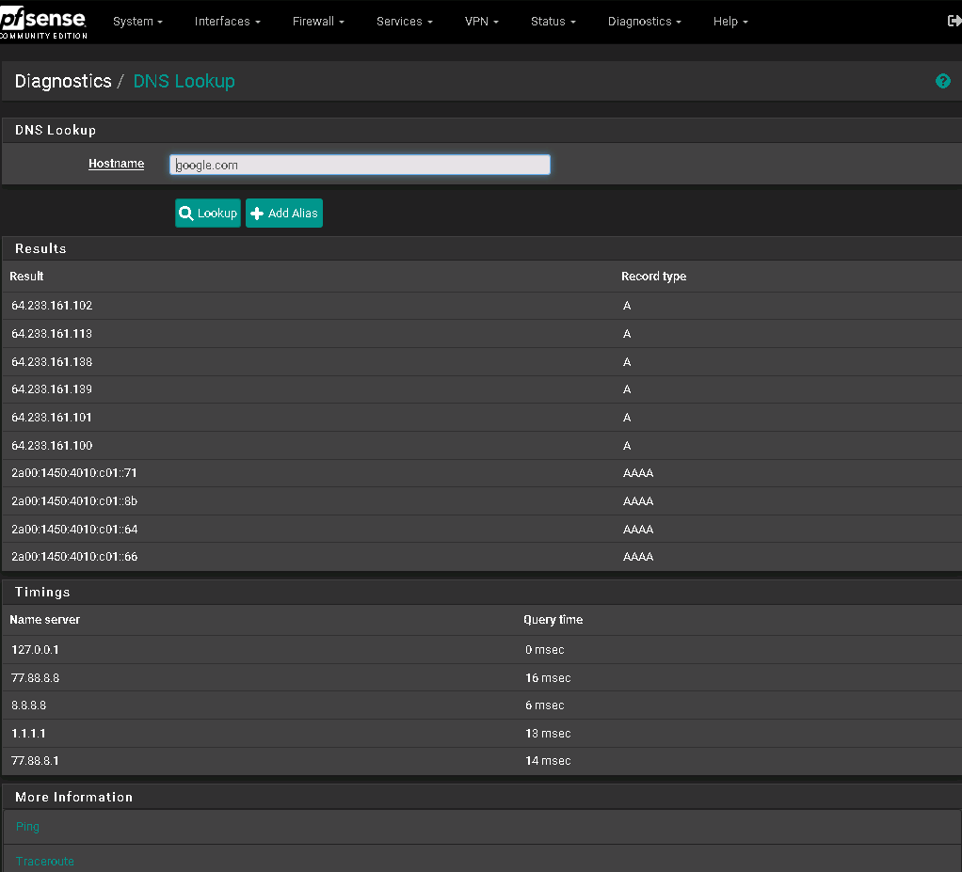The width and height of the screenshot is (962, 872).
Task: Open the System menu
Action: click(137, 22)
